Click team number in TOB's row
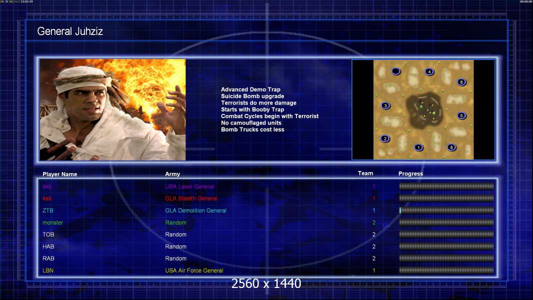This screenshot has width=533, height=300. coord(374,234)
